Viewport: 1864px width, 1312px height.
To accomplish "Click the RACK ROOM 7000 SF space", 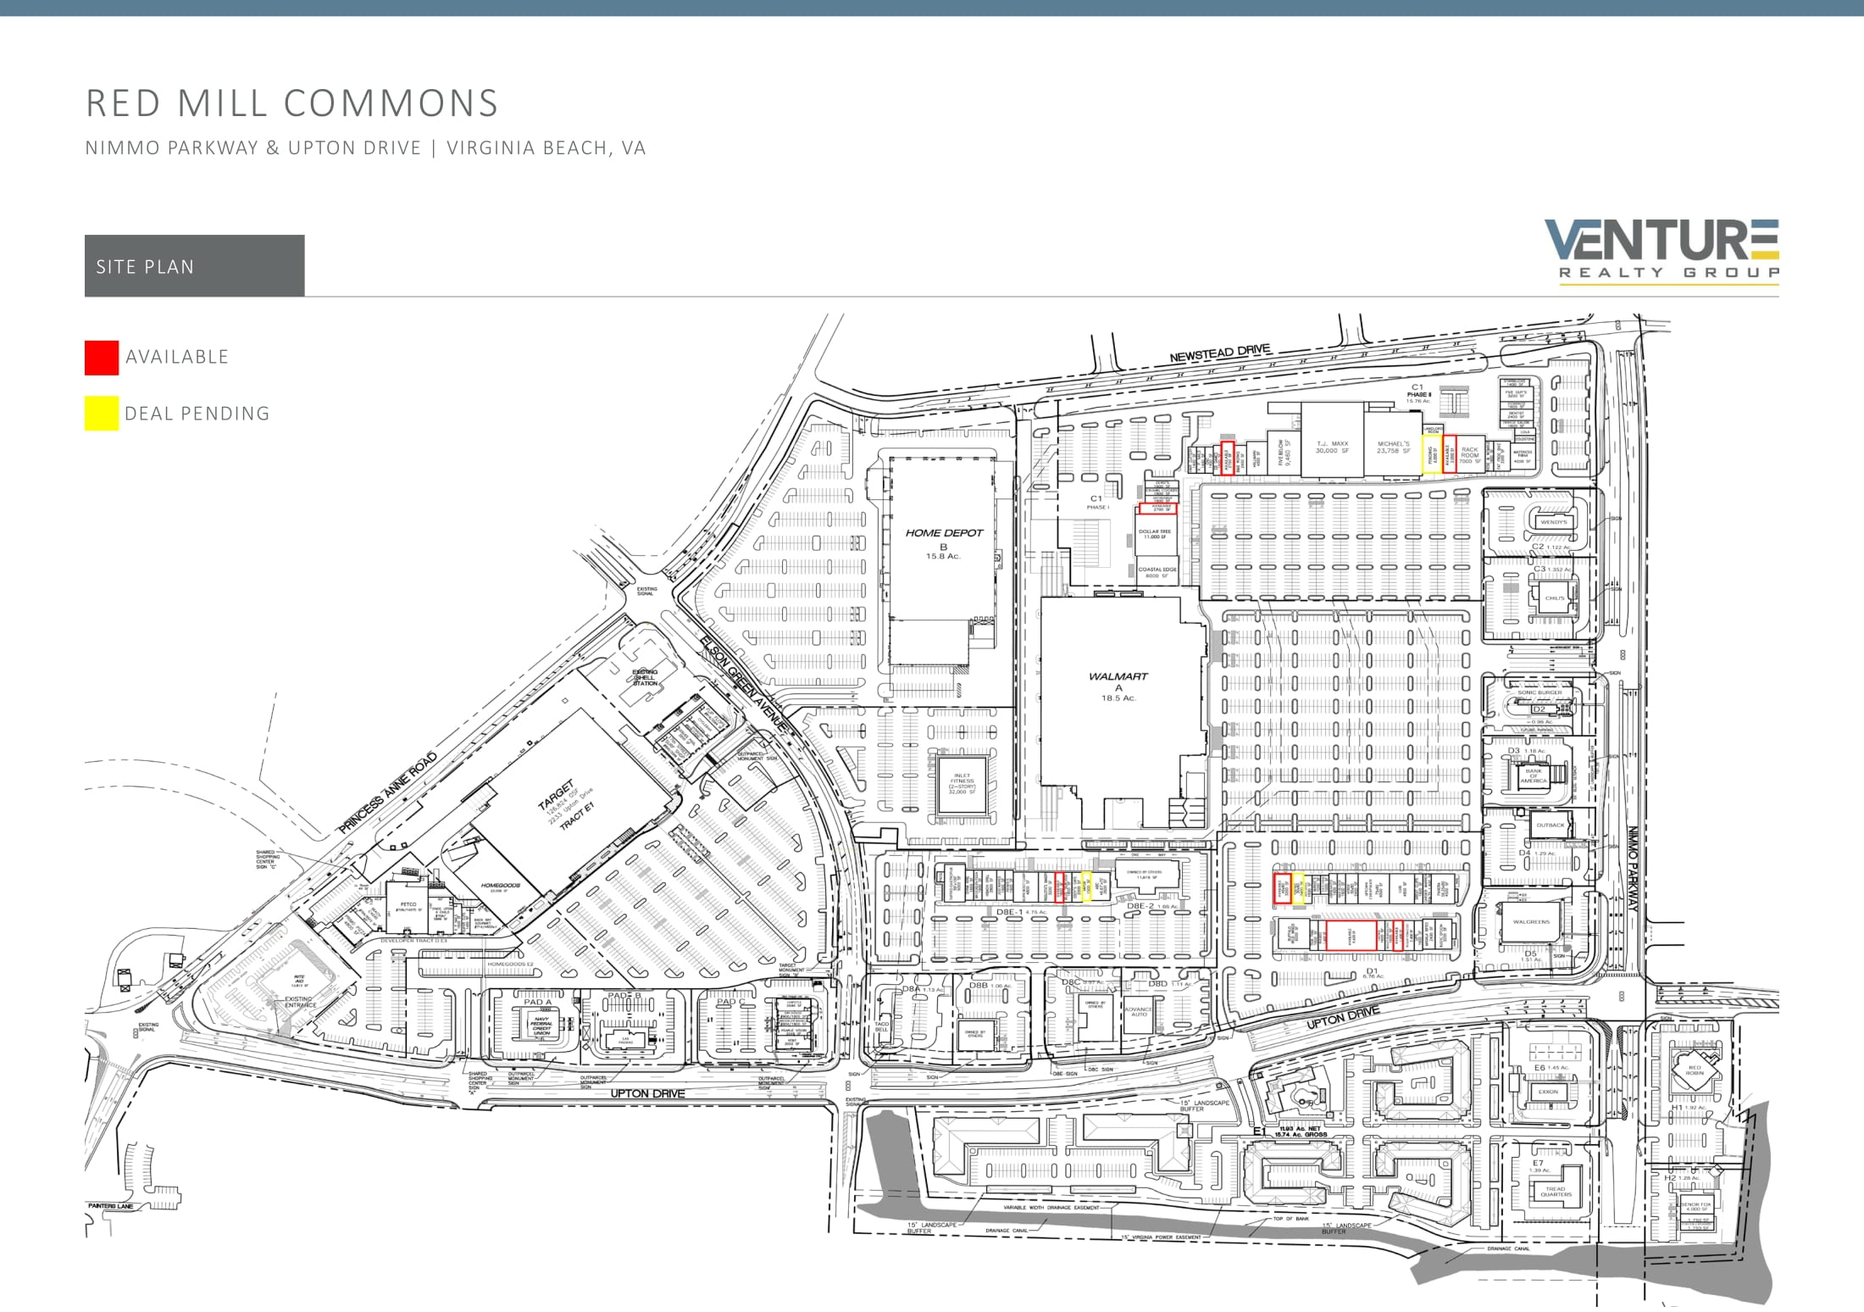I will click(1470, 455).
